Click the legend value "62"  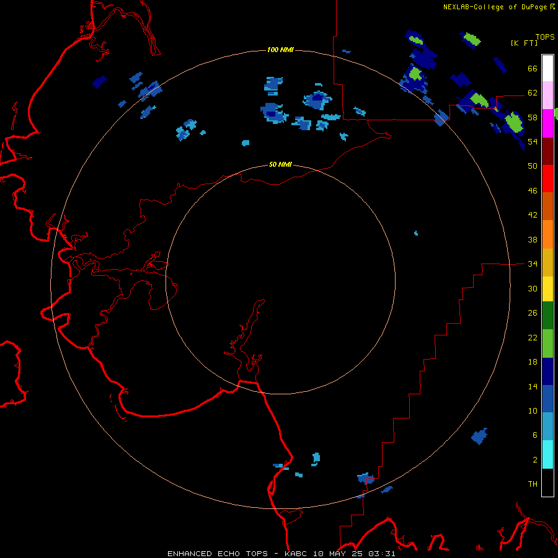tap(533, 93)
